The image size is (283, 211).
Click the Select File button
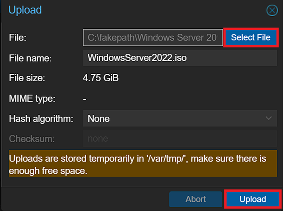pyautogui.click(x=251, y=38)
